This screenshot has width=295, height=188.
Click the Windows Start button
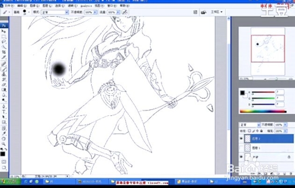[10, 181]
